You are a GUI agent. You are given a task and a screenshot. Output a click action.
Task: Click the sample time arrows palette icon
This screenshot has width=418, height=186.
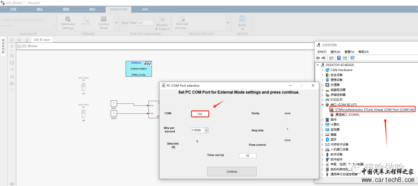[12, 69]
